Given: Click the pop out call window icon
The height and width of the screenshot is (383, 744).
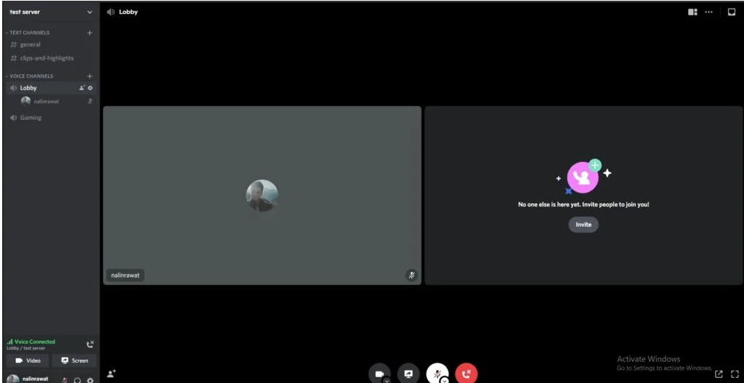Looking at the screenshot, I should click(x=719, y=374).
